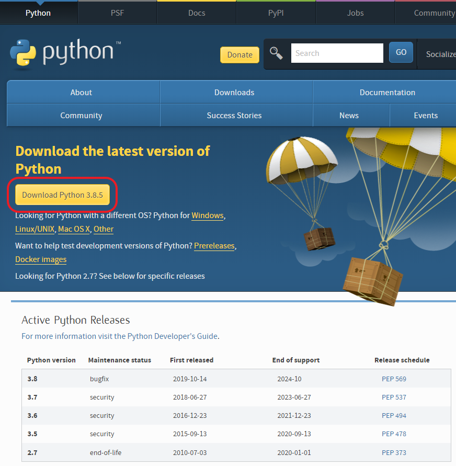
Task: Follow the Linux/UNIX download link
Action: tap(35, 229)
